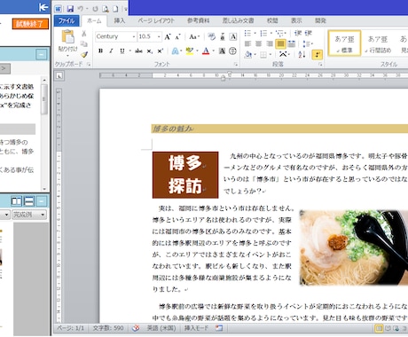Click the collapse arrow icon above exam panel
This screenshot has height=337, width=408.
point(43,7)
